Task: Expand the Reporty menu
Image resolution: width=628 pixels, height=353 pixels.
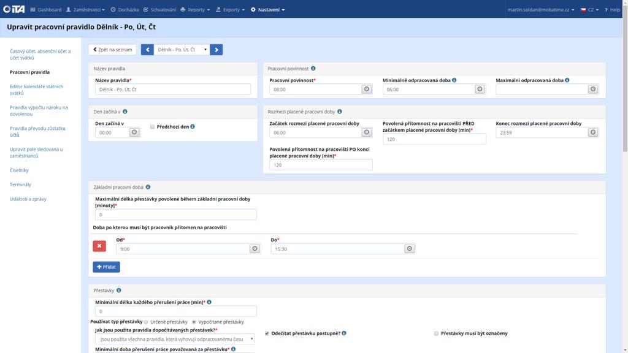Action: click(195, 10)
